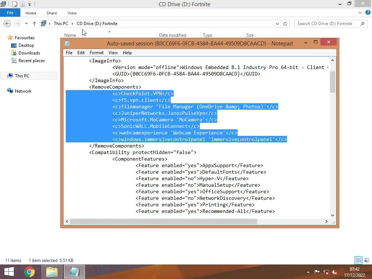This screenshot has height=279, width=372.
Task: Open Notepad View menu
Action: tap(113, 53)
